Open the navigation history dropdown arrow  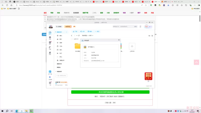coord(77,35)
